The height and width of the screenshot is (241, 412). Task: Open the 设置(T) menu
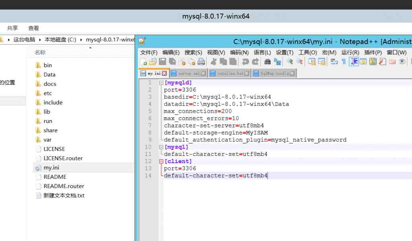(284, 53)
